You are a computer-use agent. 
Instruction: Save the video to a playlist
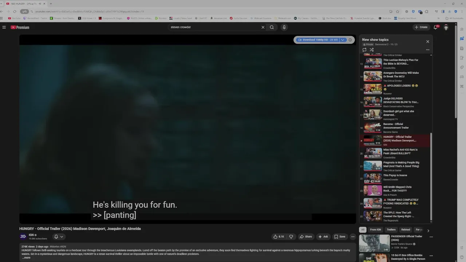point(340,237)
